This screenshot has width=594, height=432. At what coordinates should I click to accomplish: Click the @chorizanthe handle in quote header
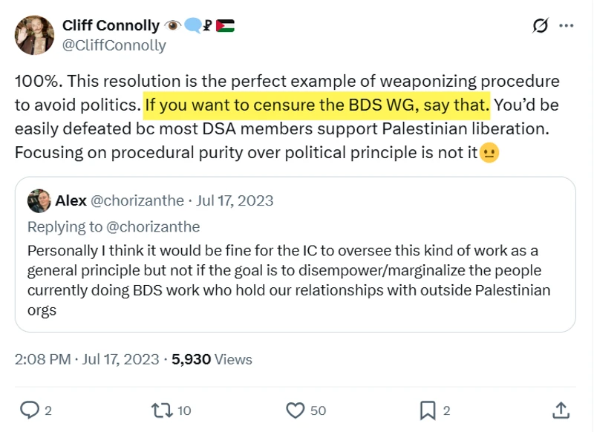pos(138,200)
